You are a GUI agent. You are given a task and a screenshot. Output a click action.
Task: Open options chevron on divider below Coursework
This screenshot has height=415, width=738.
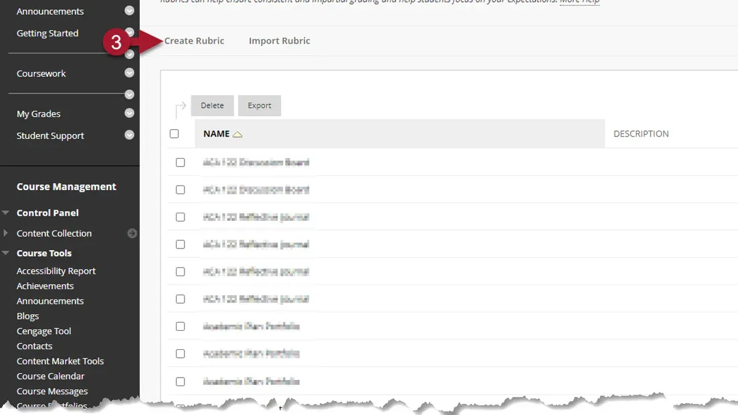(x=129, y=94)
